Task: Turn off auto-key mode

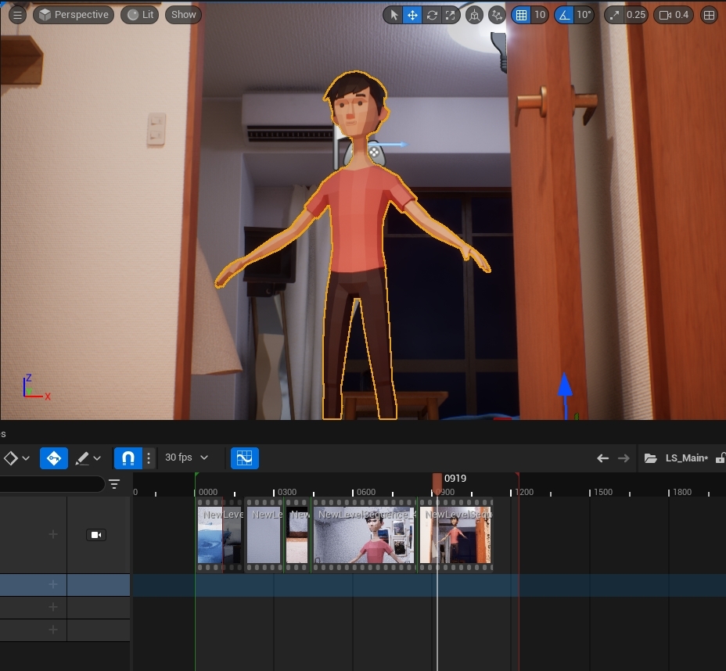Action: (x=54, y=457)
